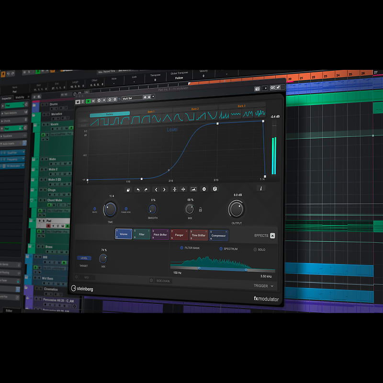This screenshot has height=383, width=383.
Task: Collapse the Effects section arrow
Action: click(272, 236)
